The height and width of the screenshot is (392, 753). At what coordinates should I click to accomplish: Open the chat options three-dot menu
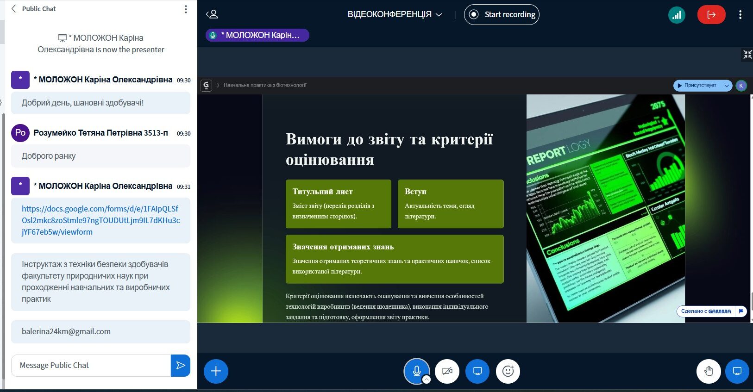pos(186,9)
